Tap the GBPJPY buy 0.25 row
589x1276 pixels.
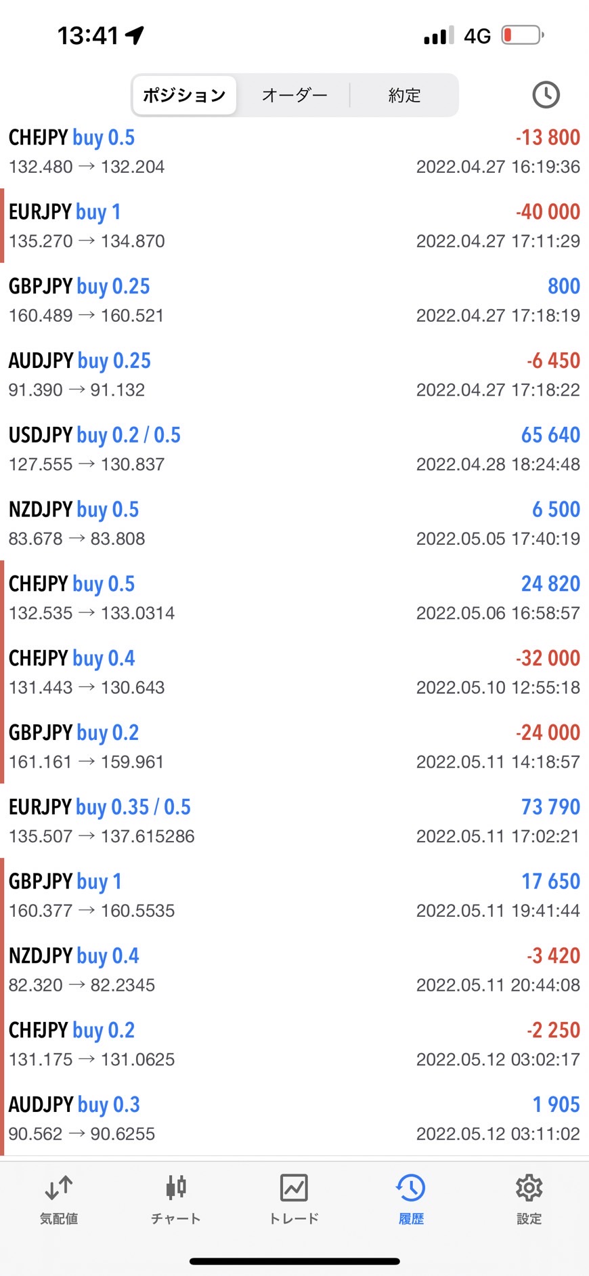point(294,300)
